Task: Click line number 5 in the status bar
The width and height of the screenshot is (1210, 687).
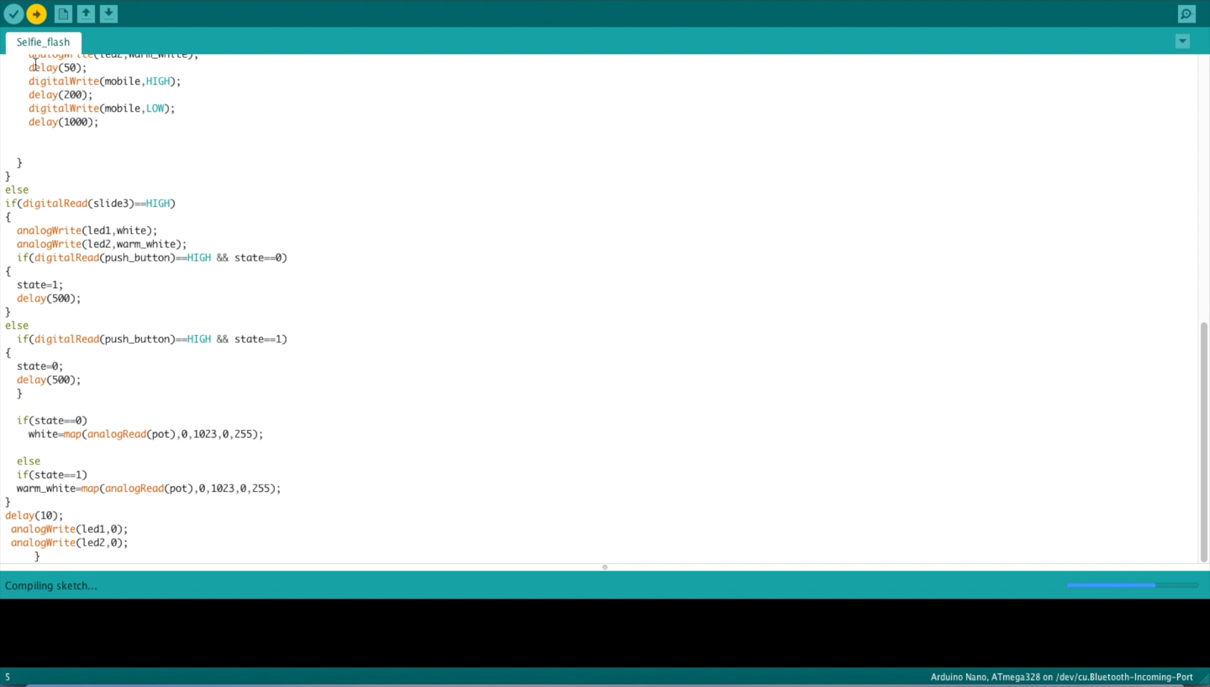Action: (x=8, y=677)
